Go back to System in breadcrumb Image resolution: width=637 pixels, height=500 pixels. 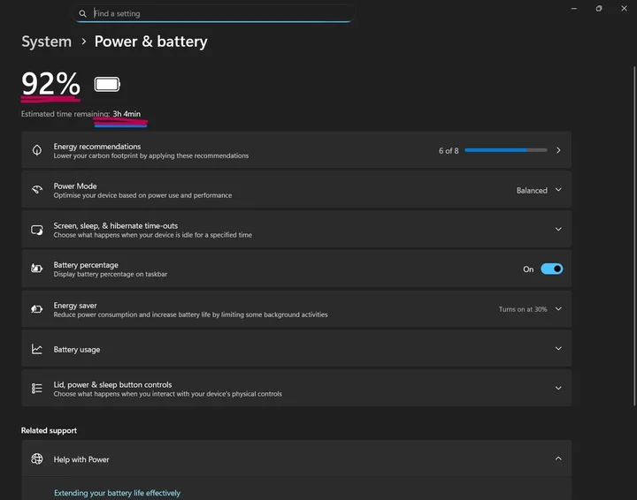point(46,42)
